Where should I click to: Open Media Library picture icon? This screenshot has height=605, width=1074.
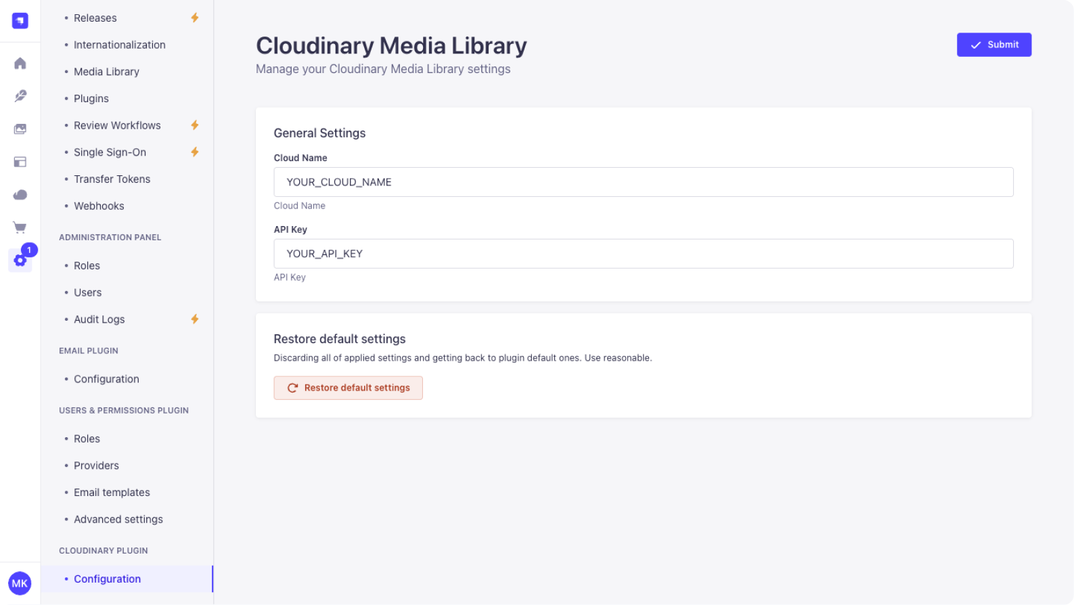tap(20, 129)
